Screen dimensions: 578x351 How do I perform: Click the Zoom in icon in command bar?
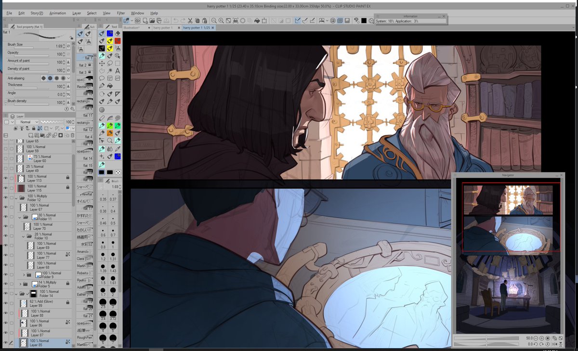pos(221,21)
